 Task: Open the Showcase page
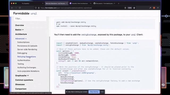[x=20, y=84]
